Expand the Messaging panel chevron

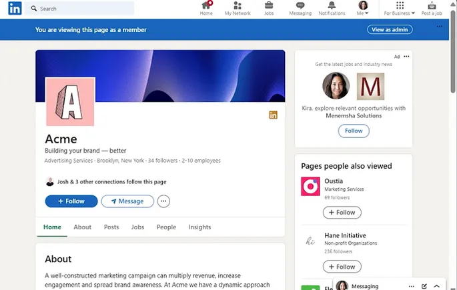437,285
